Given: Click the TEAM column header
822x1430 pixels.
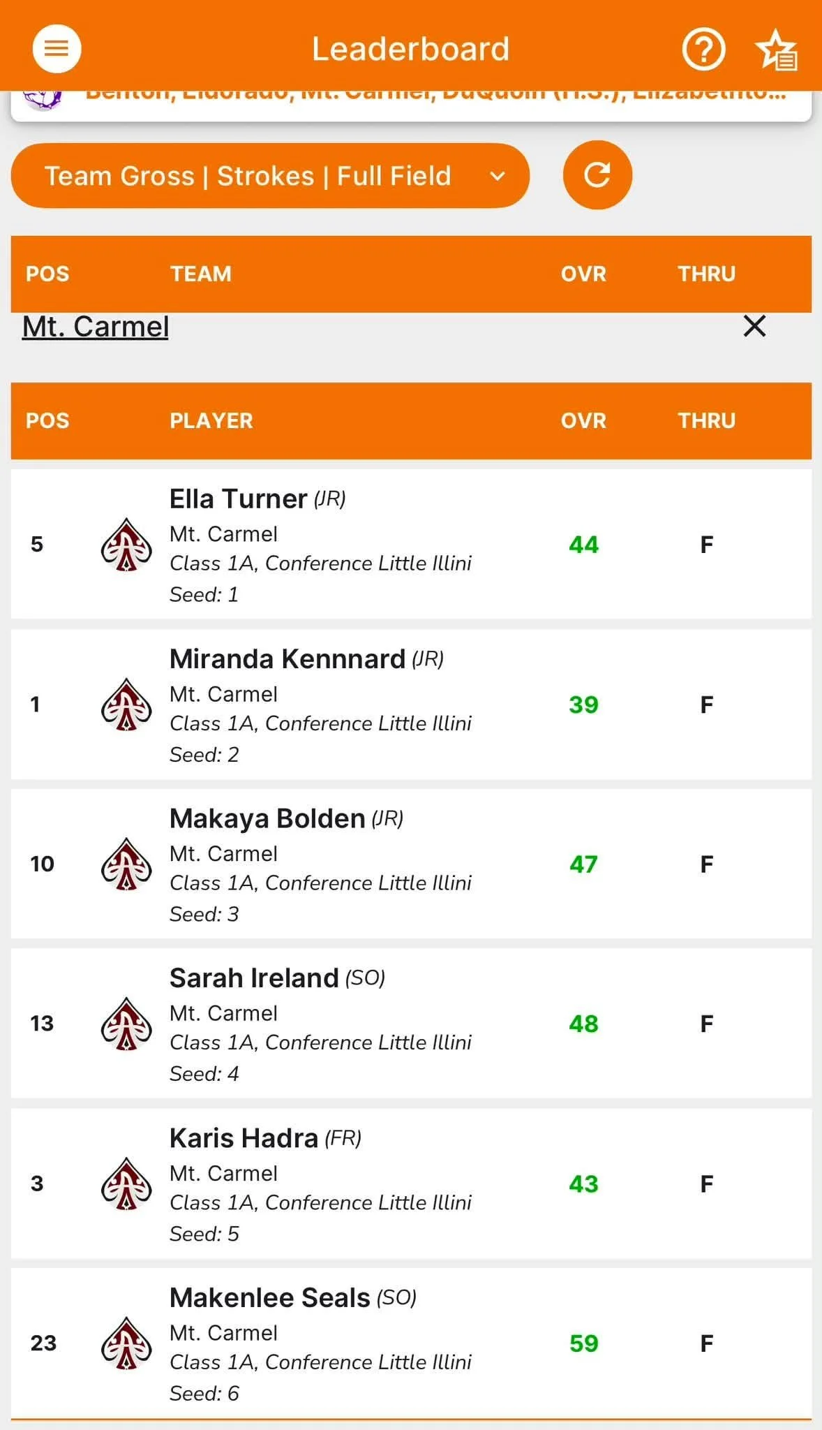Looking at the screenshot, I should coord(201,274).
